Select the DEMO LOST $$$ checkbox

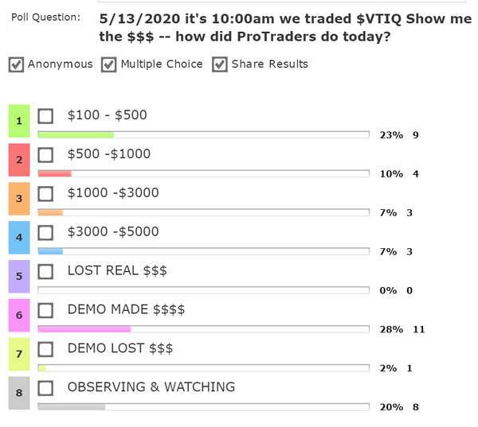click(46, 349)
